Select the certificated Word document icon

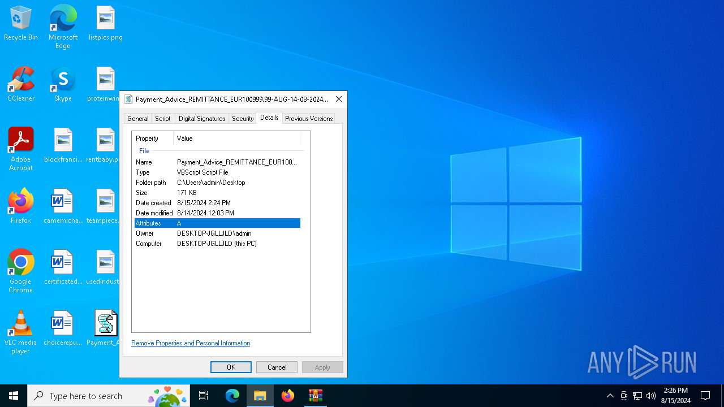(63, 267)
